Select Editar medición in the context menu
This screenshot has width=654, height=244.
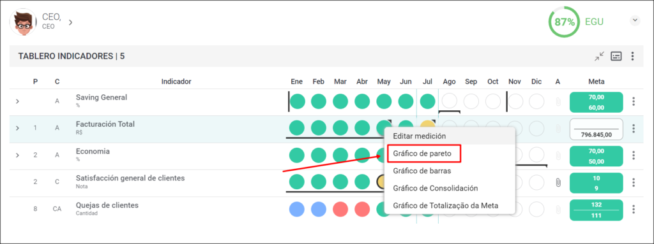[x=450, y=136]
